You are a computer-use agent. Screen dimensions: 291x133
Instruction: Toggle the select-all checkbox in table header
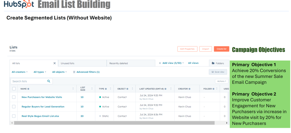[x=14, y=89]
